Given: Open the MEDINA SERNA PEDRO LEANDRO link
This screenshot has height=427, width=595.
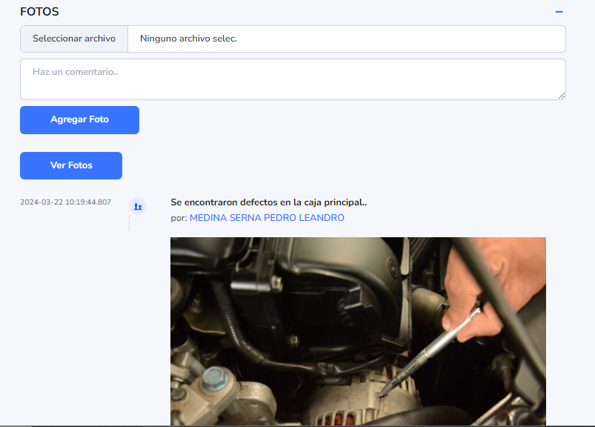Looking at the screenshot, I should pyautogui.click(x=267, y=218).
